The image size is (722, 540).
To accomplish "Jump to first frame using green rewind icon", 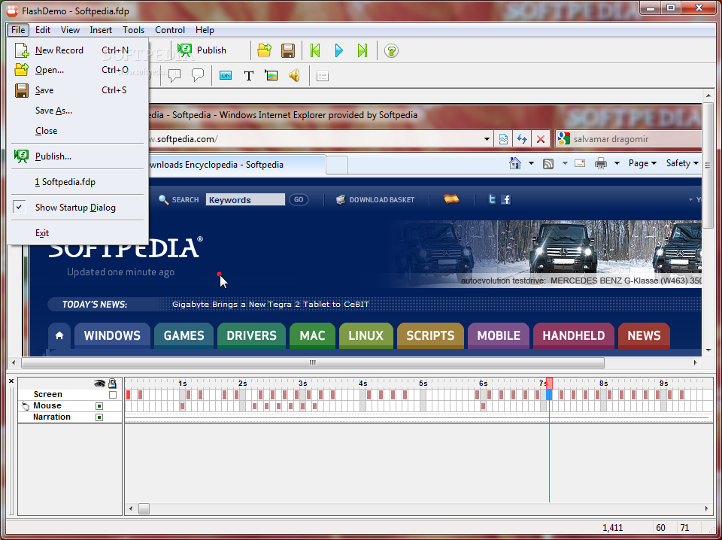I will pyautogui.click(x=315, y=50).
